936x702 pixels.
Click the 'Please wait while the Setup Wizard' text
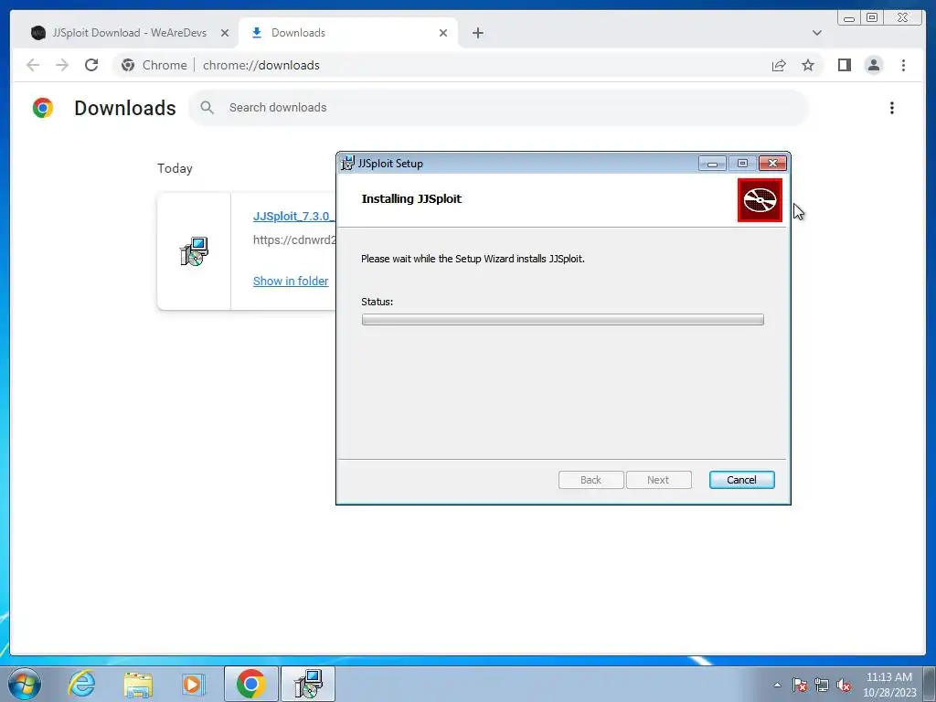(473, 259)
